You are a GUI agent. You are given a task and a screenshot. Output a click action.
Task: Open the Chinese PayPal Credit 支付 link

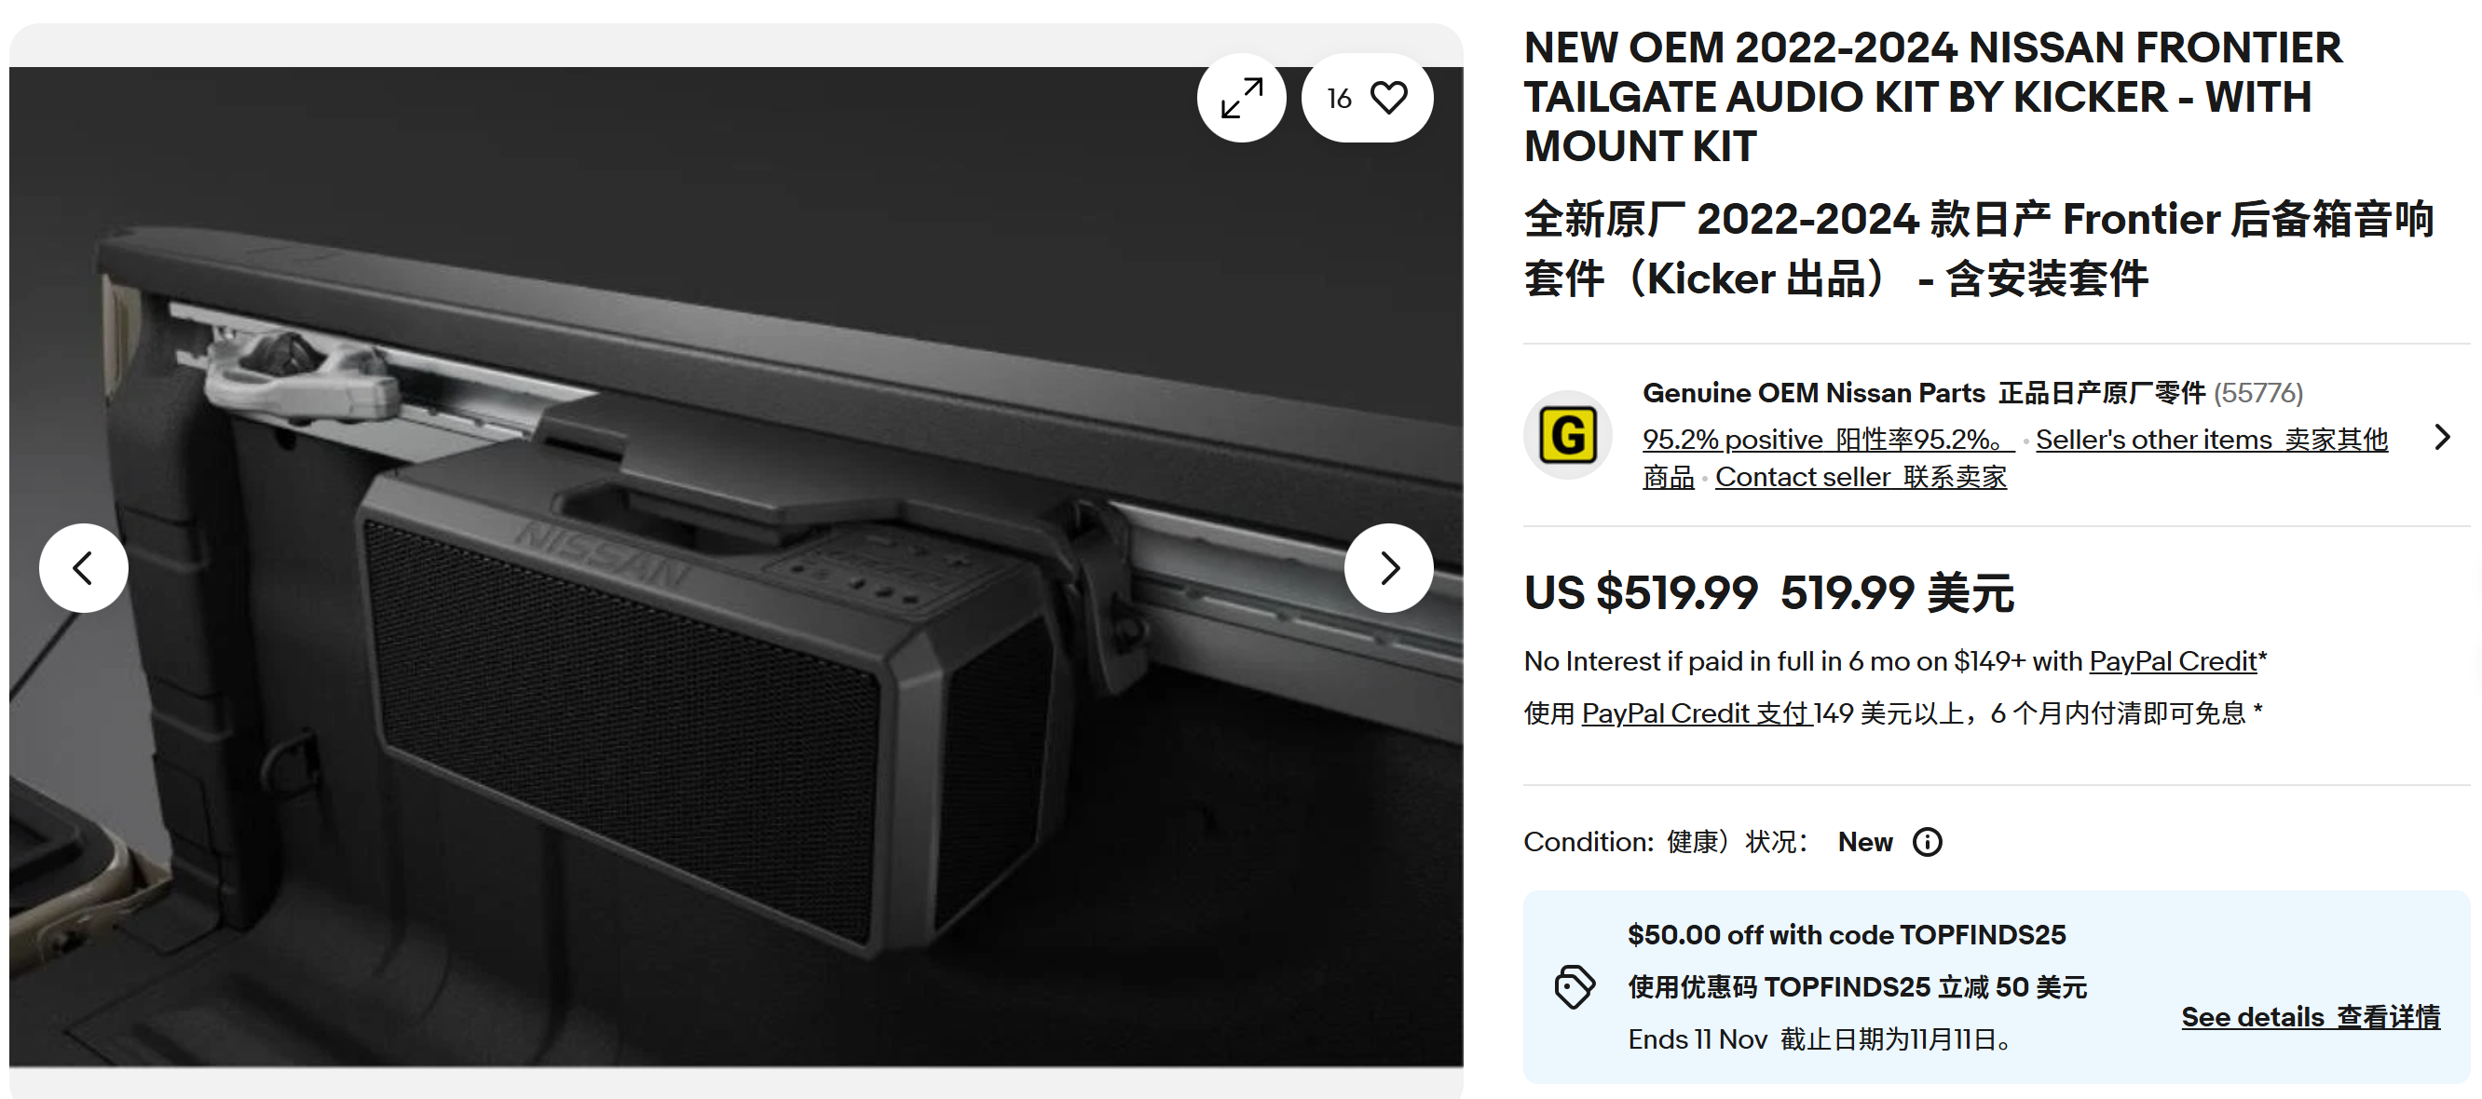(1697, 712)
